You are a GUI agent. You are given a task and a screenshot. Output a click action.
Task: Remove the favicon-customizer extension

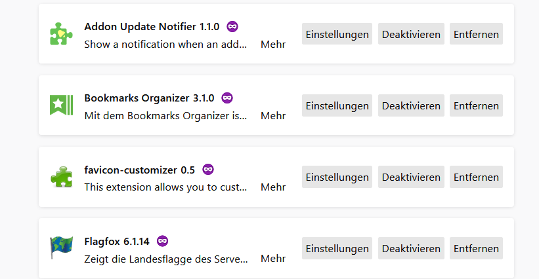[x=476, y=177]
